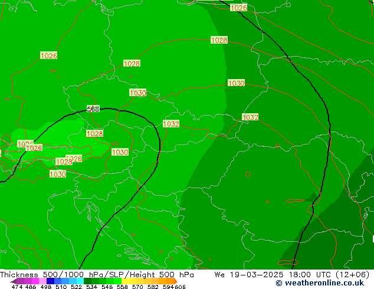Viewport: 374px width, 289px height.
Task: Click the 534 legend value
Action: 92,287
